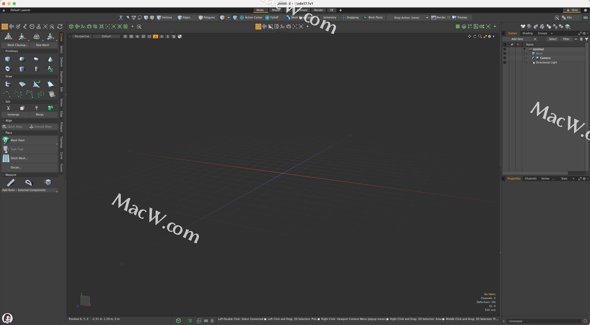Toggle visibility of Directional Light
Viewport: 590px width, 325px height.
click(x=505, y=62)
